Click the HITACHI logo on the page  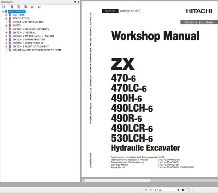coord(199,11)
